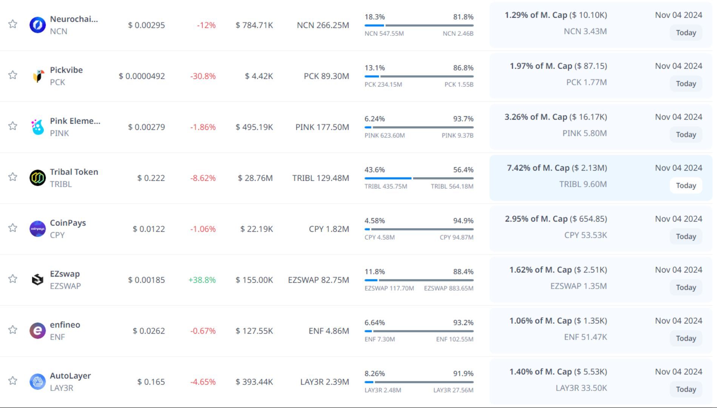This screenshot has height=408, width=717.
Task: Click Pink Element's unlock progress bar
Action: (x=419, y=127)
